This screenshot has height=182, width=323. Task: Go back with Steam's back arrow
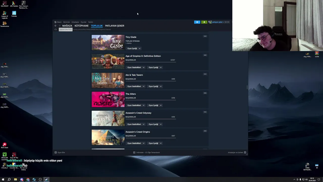56,26
